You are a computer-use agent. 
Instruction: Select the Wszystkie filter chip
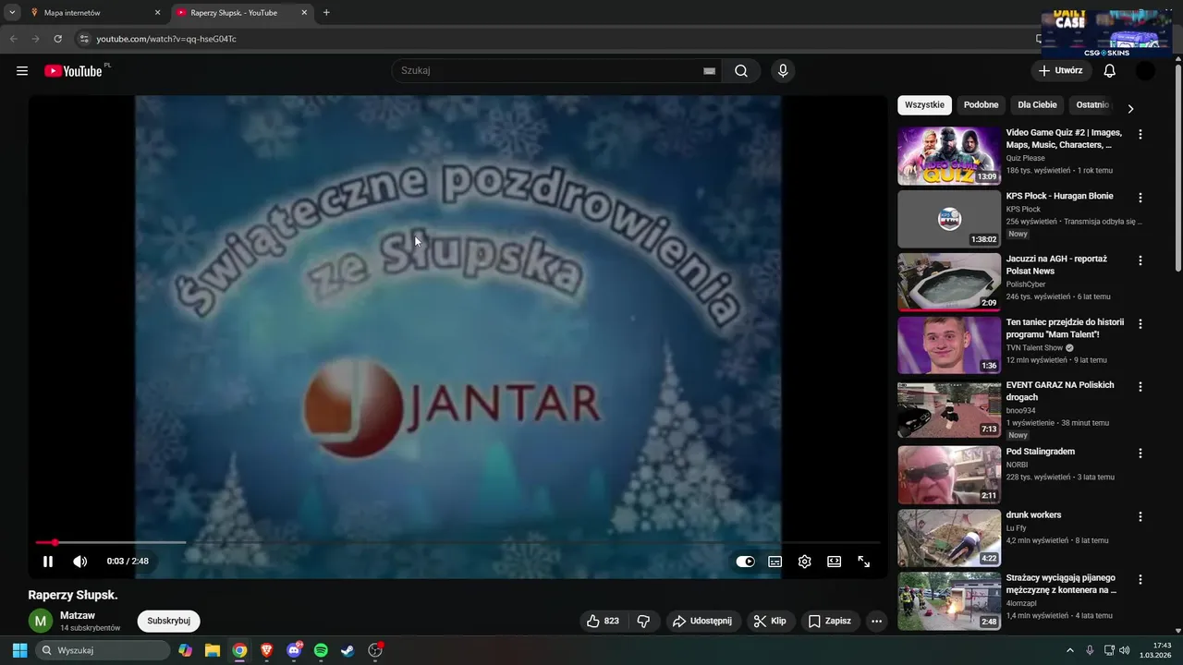924,105
